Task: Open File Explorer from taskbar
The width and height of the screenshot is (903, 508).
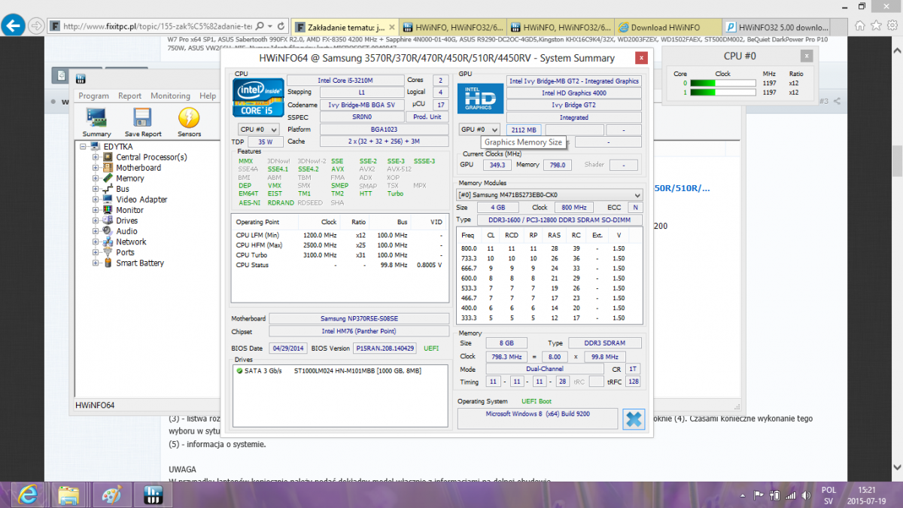Action: pos(68,495)
